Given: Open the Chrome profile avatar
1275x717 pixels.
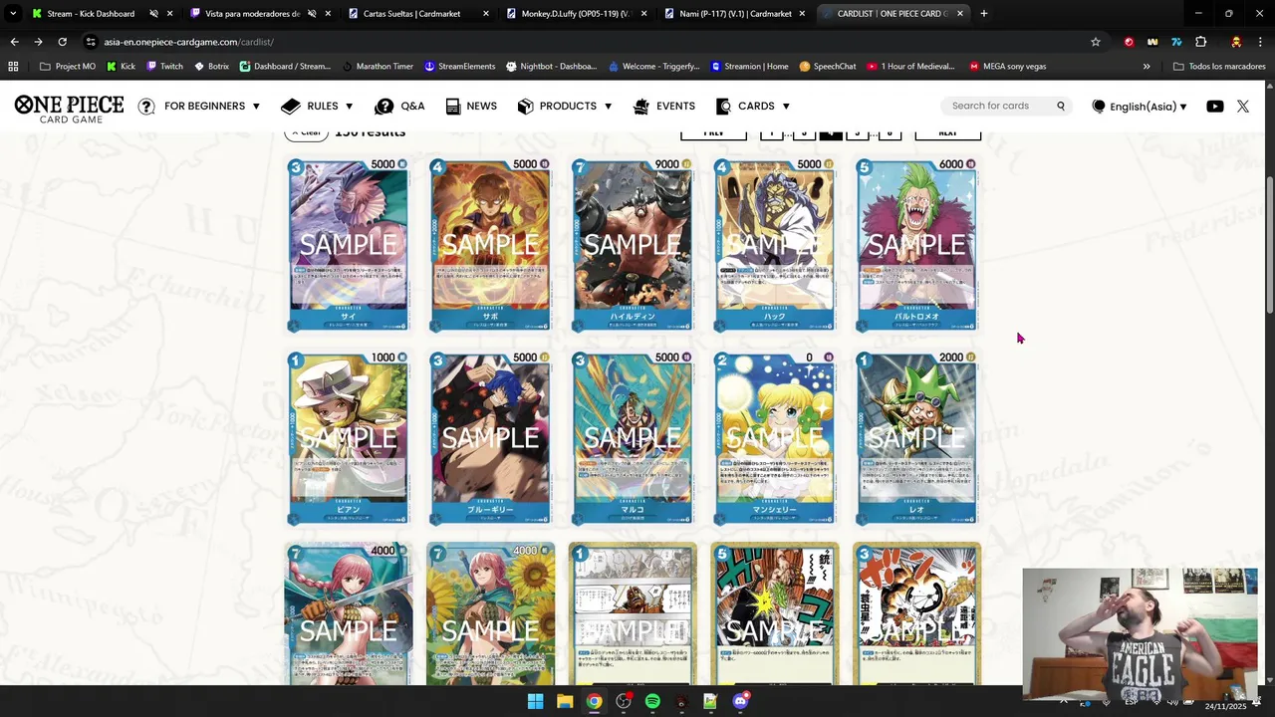Looking at the screenshot, I should click(1236, 42).
